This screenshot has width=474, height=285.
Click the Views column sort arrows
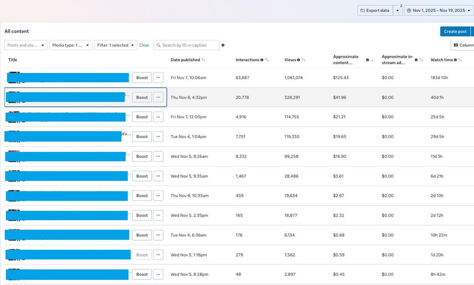point(303,60)
